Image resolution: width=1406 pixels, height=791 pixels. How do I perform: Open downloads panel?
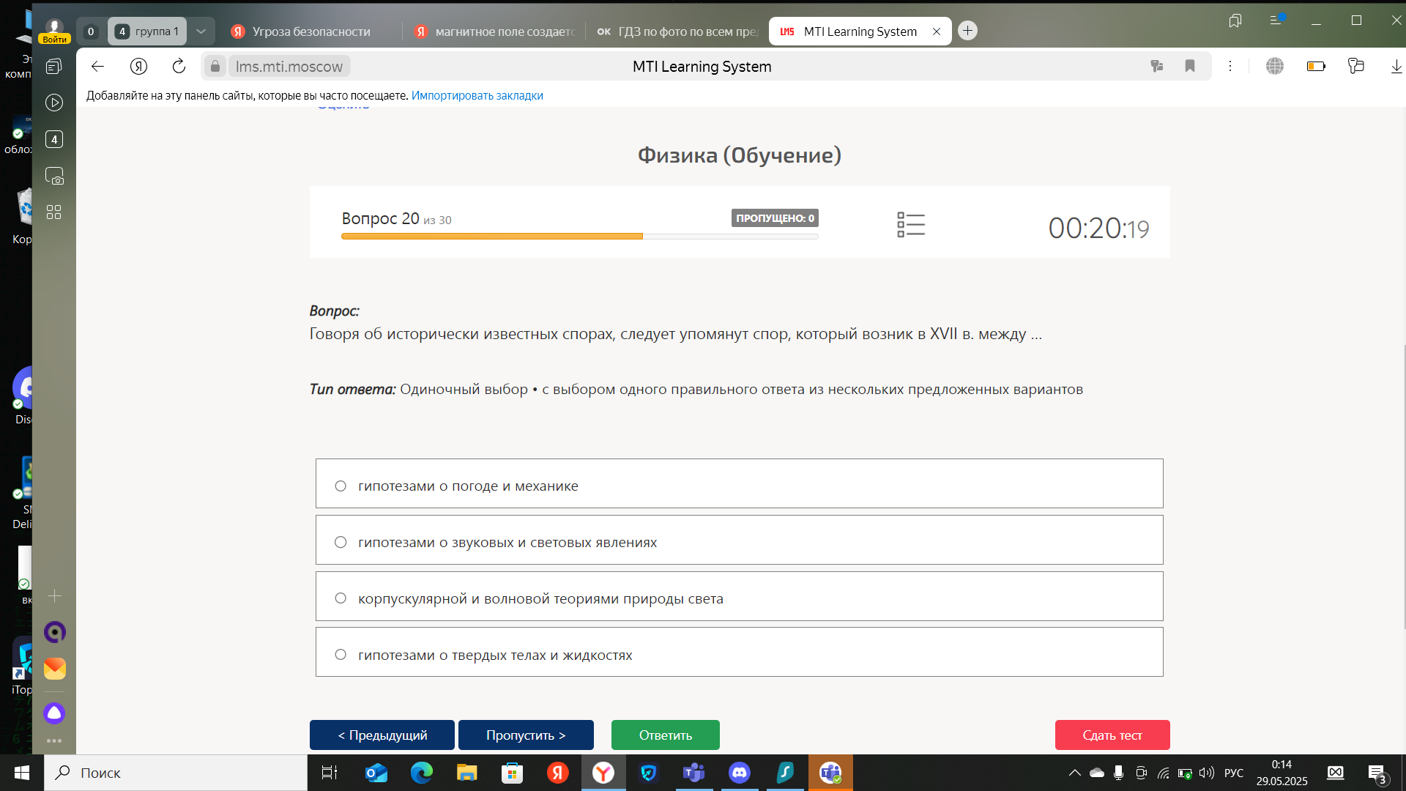(1396, 67)
